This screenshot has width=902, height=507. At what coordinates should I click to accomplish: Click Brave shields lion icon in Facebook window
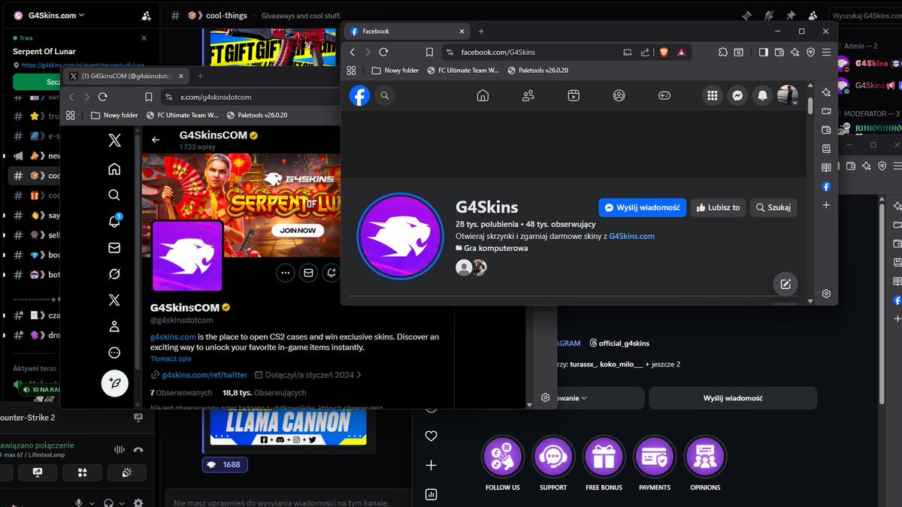pyautogui.click(x=664, y=52)
